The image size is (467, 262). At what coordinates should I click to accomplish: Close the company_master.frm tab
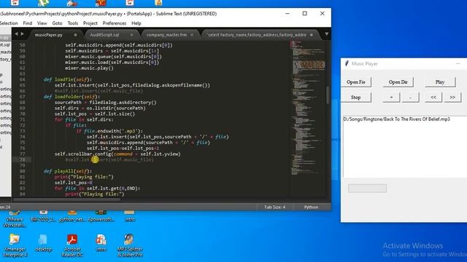tap(192, 35)
